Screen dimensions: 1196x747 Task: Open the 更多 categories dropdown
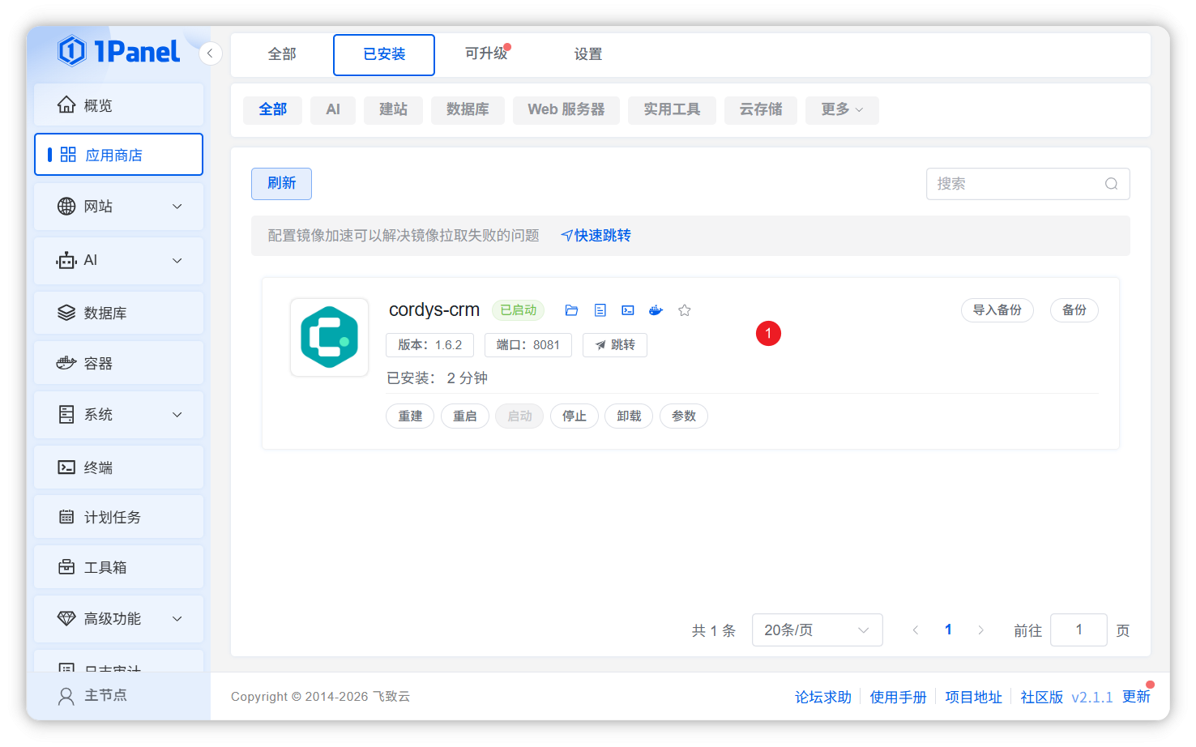(x=842, y=110)
